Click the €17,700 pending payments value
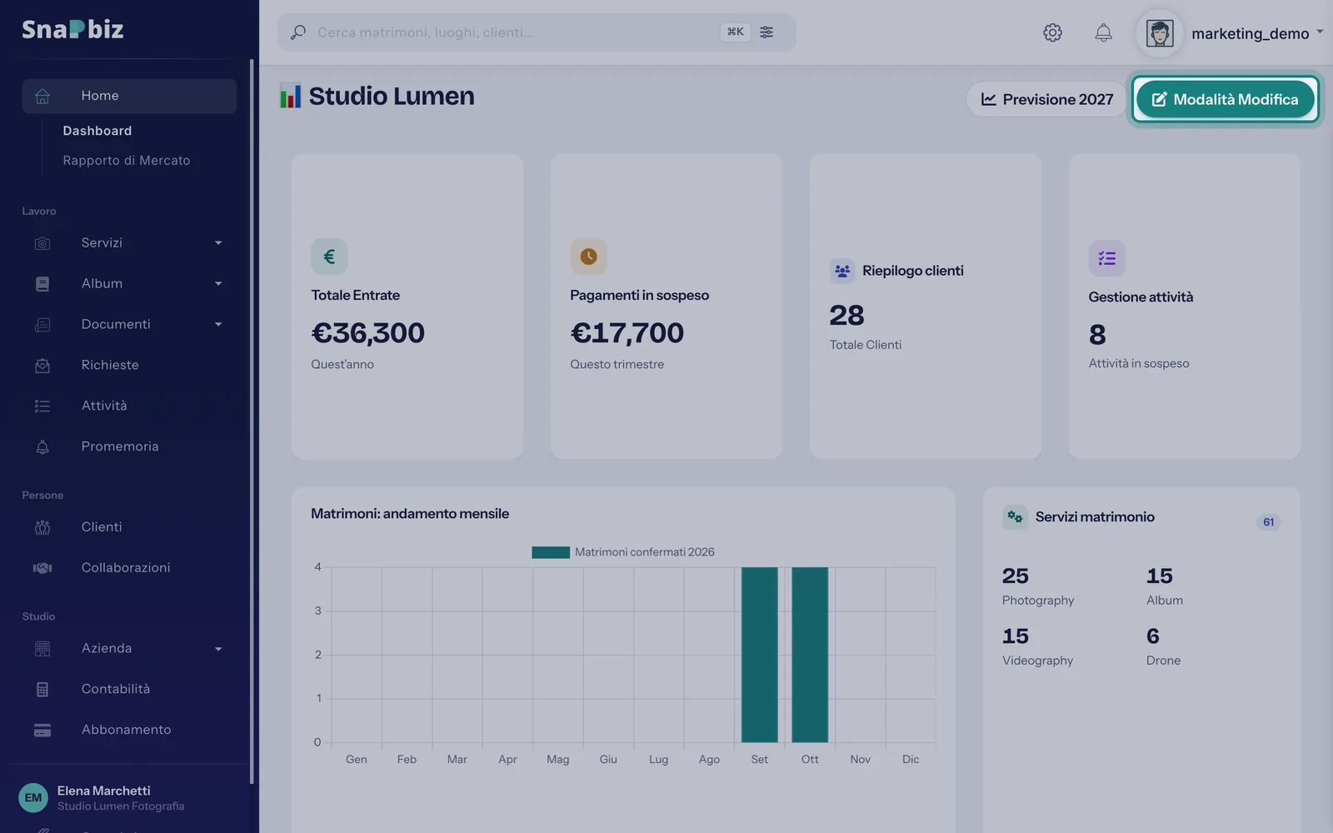This screenshot has width=1333, height=833. (x=627, y=333)
